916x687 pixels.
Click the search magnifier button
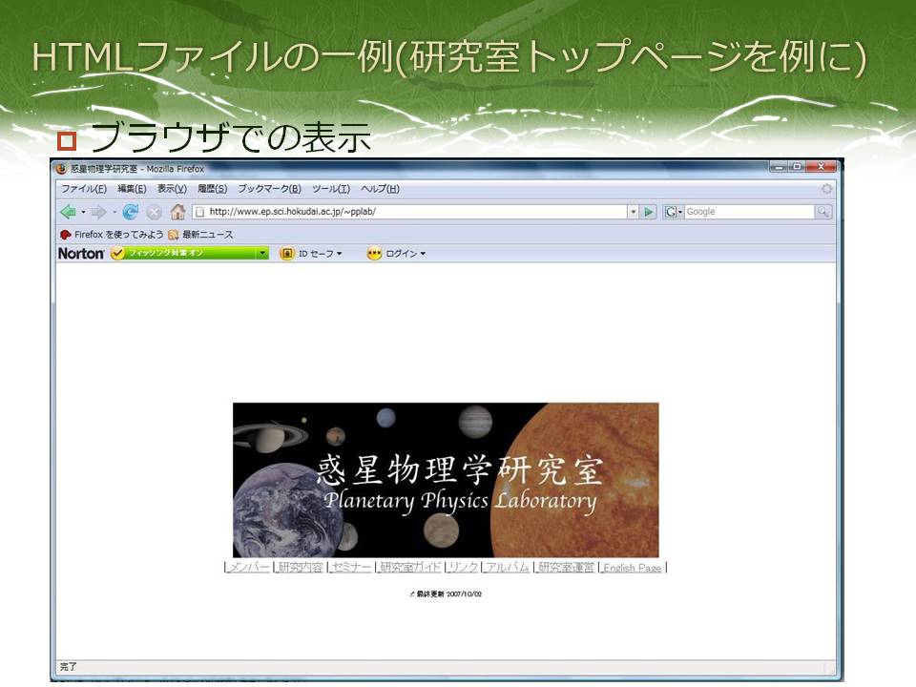(823, 212)
